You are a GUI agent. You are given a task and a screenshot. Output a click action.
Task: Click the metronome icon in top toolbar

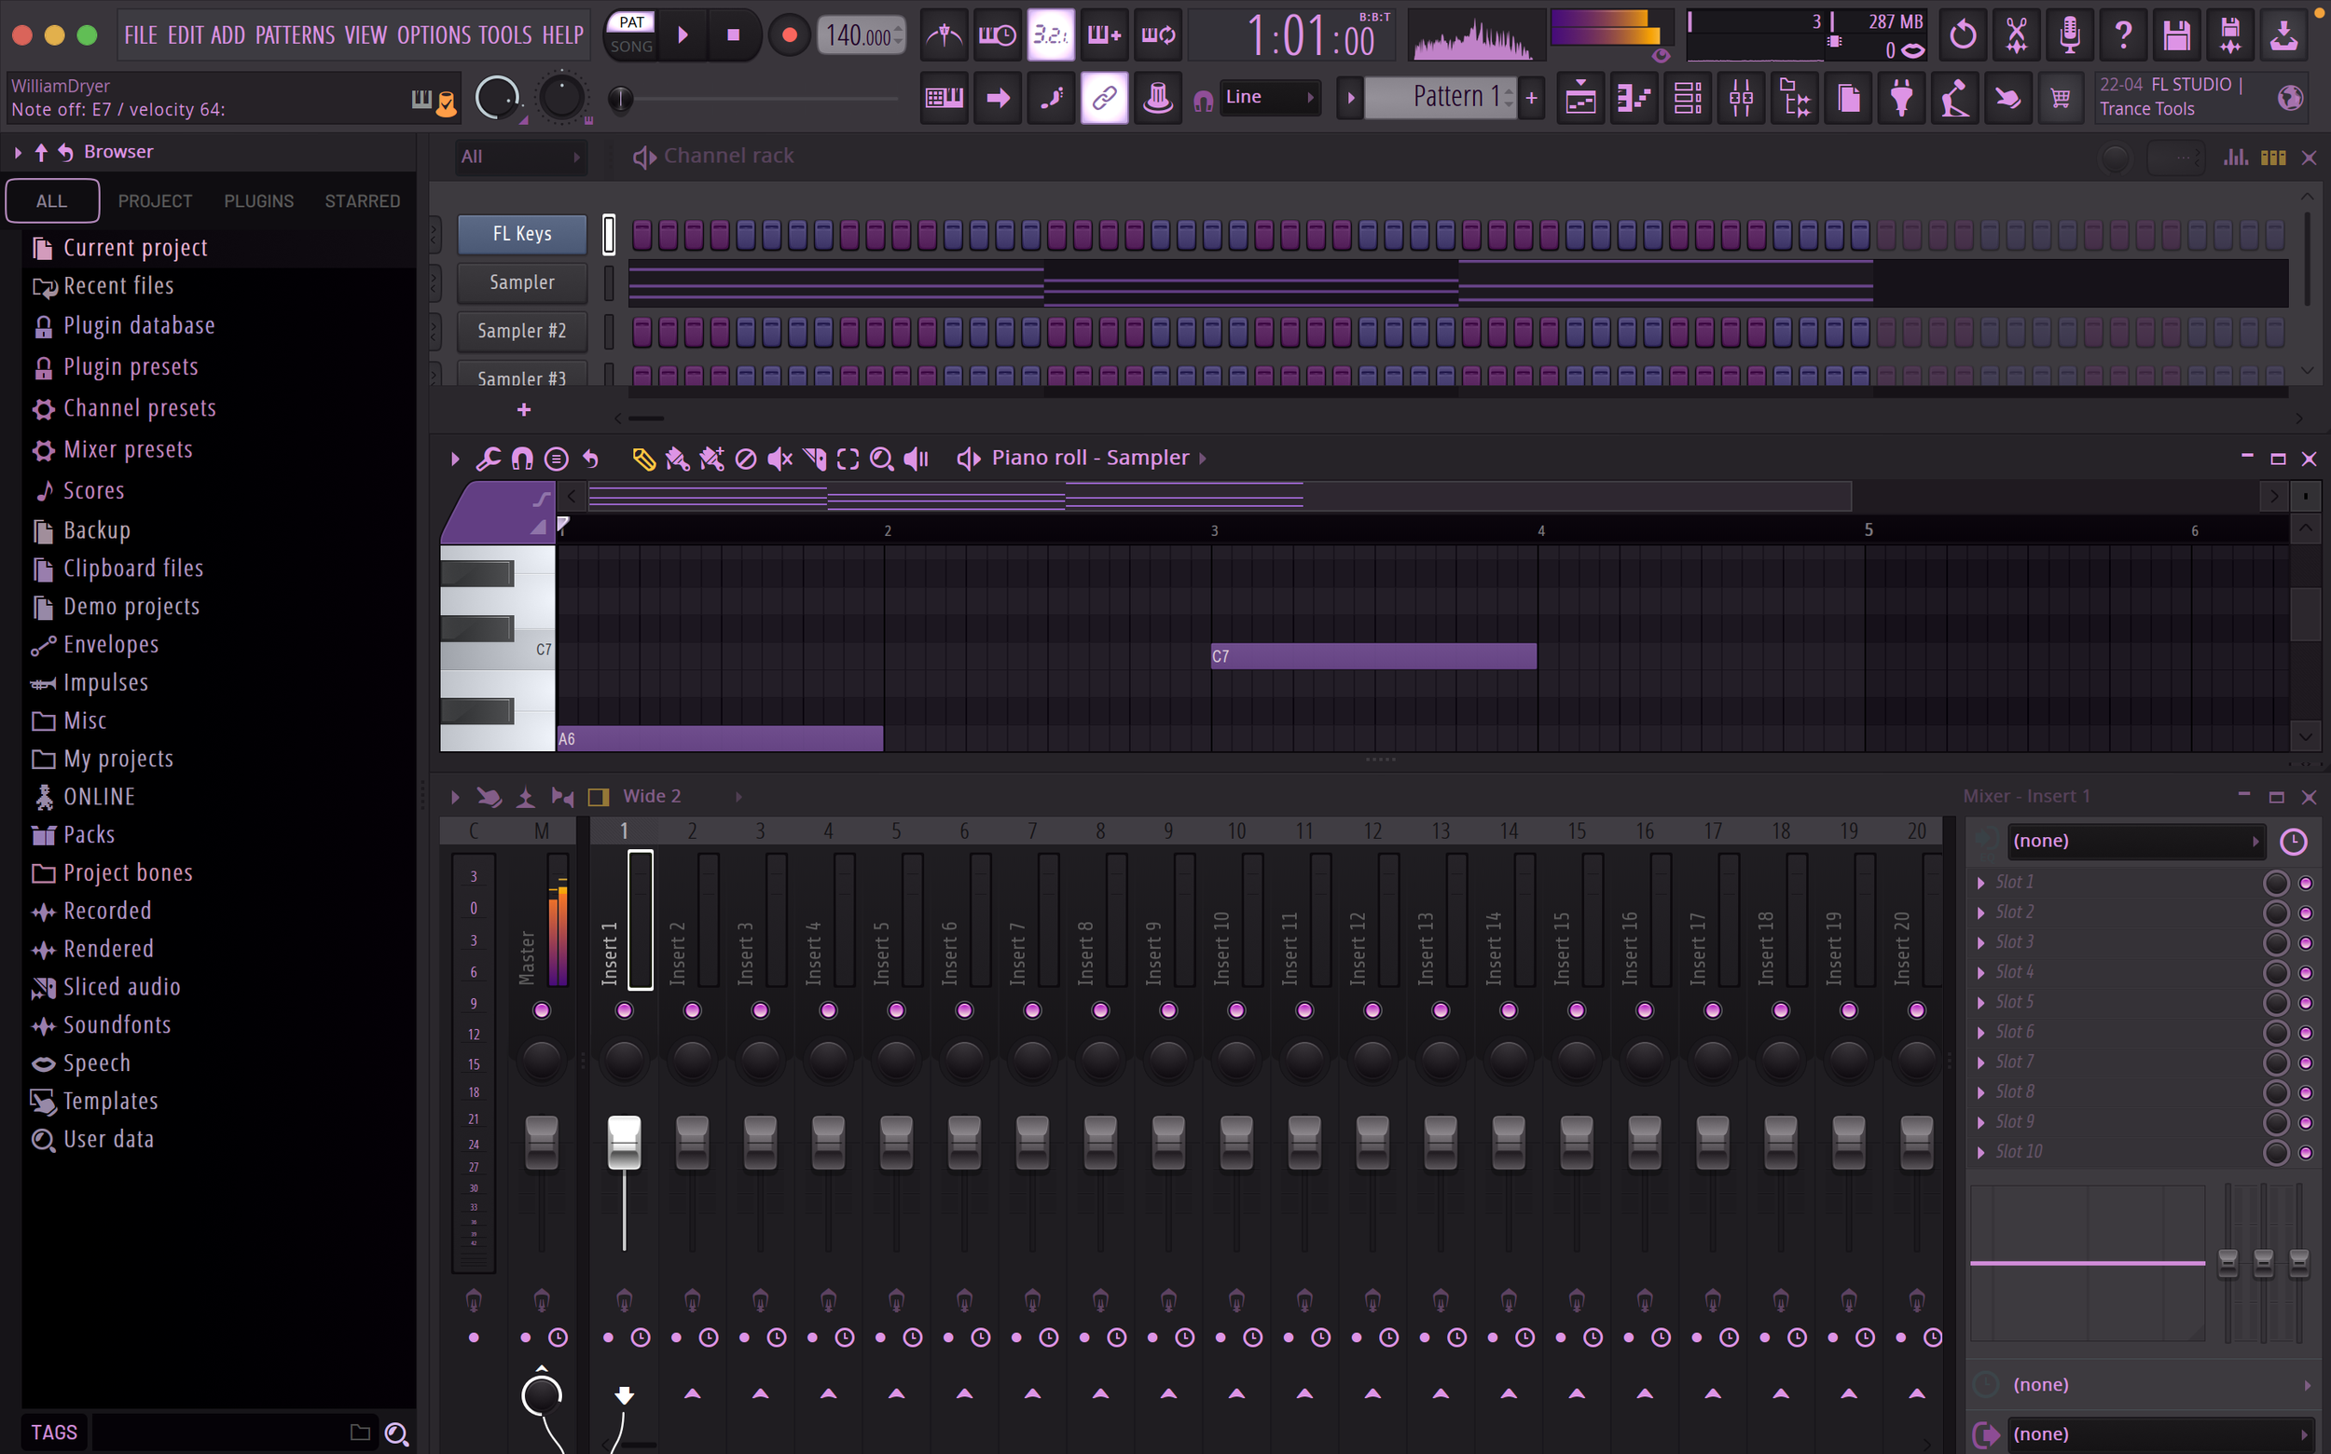[x=944, y=35]
